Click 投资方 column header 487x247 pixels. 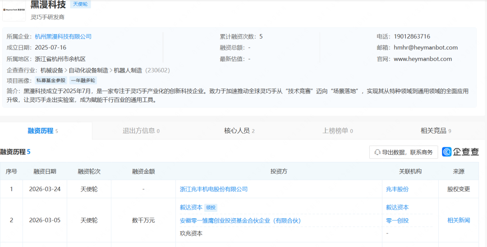click(x=279, y=171)
